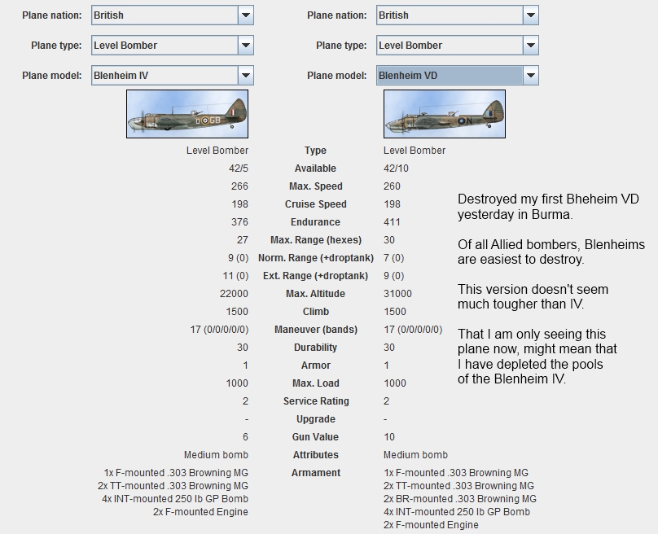
Task: Click the Upgrade row label
Action: pyautogui.click(x=316, y=419)
